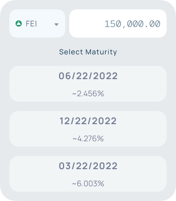This screenshot has height=201, width=176.
Task: Choose the ~2.456% rate card
Action: click(88, 84)
